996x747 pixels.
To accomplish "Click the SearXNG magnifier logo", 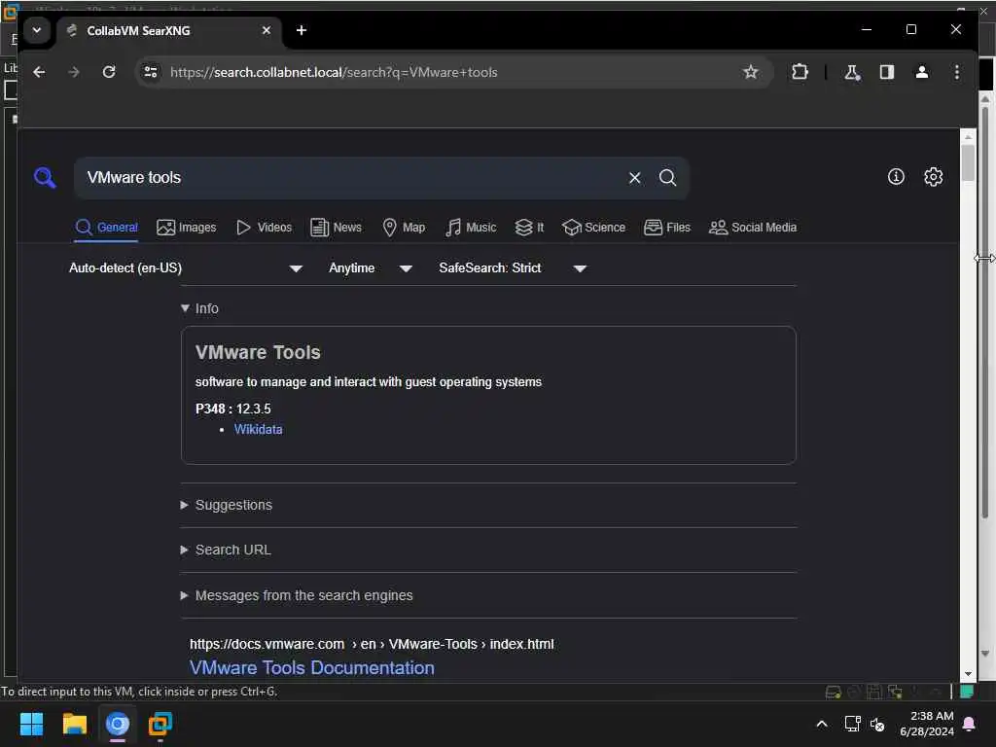I will tap(45, 178).
